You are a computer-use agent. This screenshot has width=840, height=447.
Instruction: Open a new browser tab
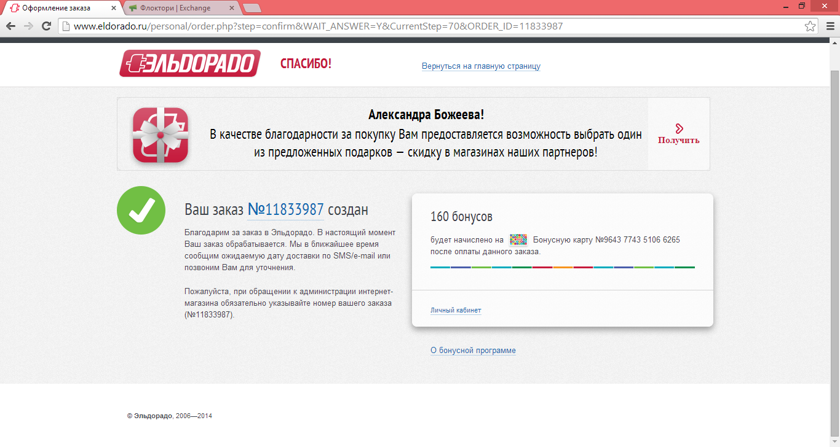point(252,8)
